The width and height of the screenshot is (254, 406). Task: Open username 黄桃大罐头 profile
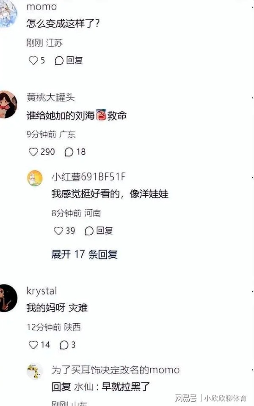[x=51, y=97]
